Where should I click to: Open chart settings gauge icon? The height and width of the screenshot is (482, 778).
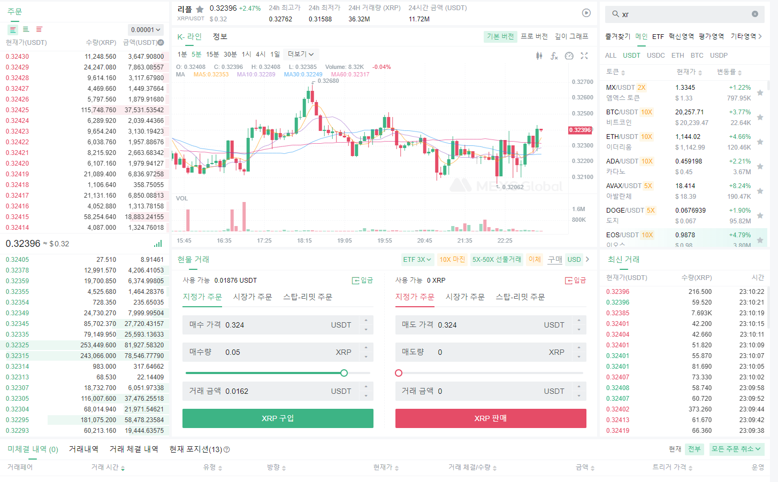569,56
